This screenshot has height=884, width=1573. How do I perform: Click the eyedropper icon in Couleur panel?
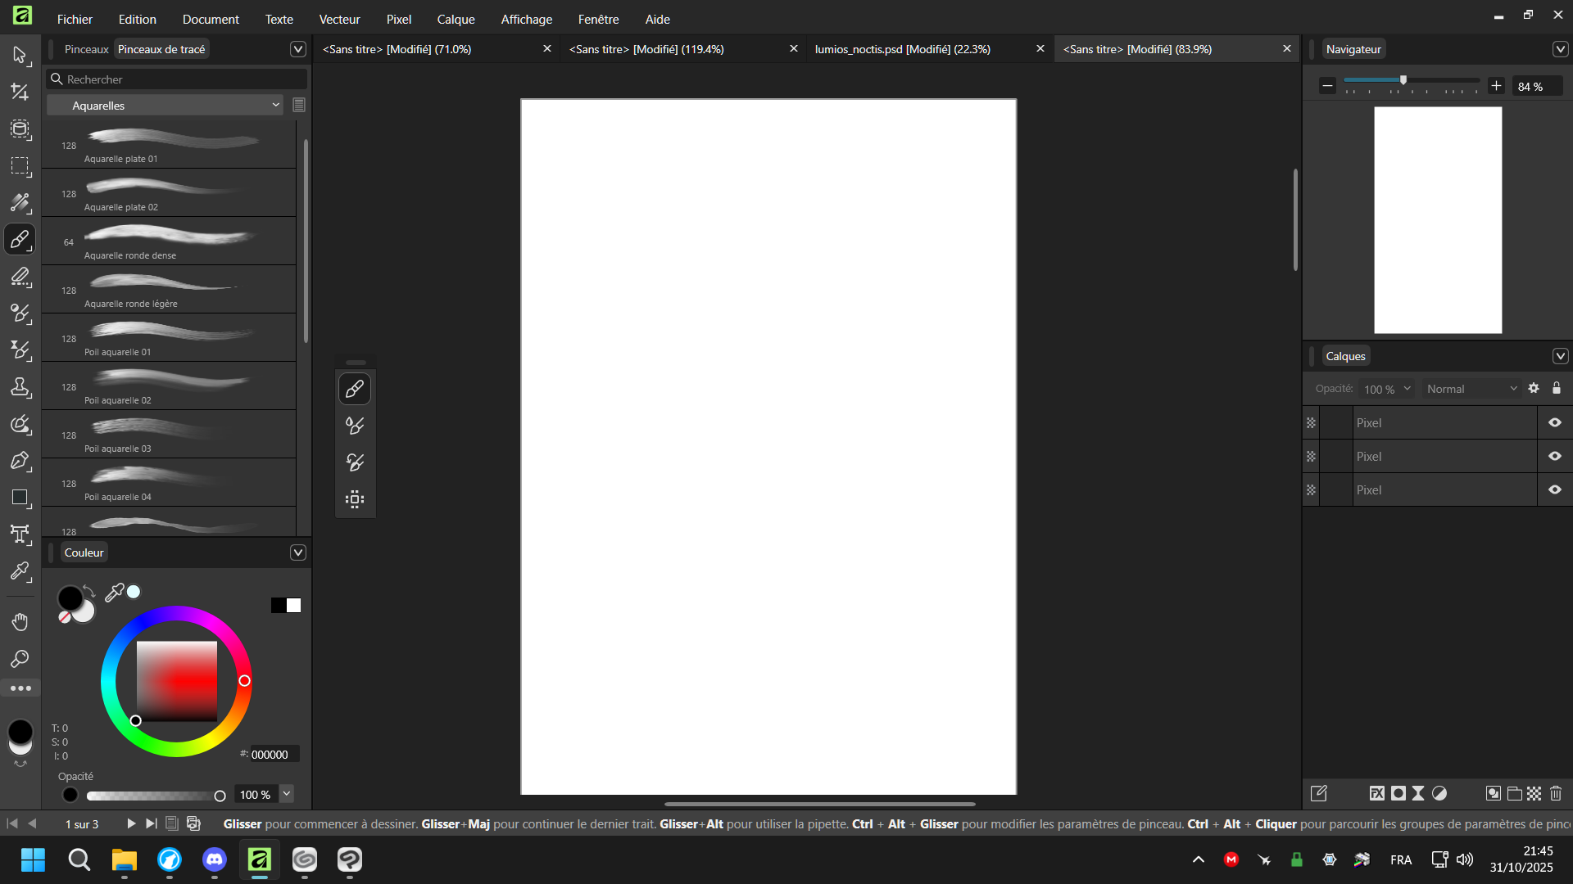[115, 592]
